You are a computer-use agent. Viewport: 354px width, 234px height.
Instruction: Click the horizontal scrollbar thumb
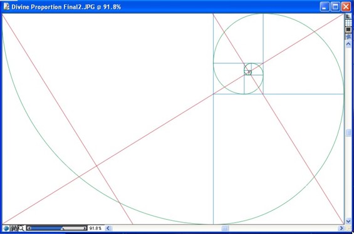[x=225, y=228]
